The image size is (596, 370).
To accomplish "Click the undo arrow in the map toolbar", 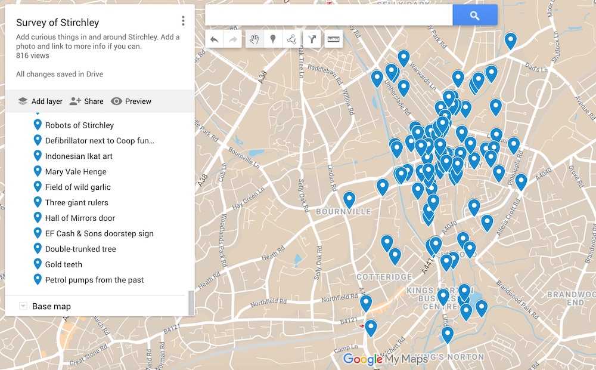I will [215, 39].
